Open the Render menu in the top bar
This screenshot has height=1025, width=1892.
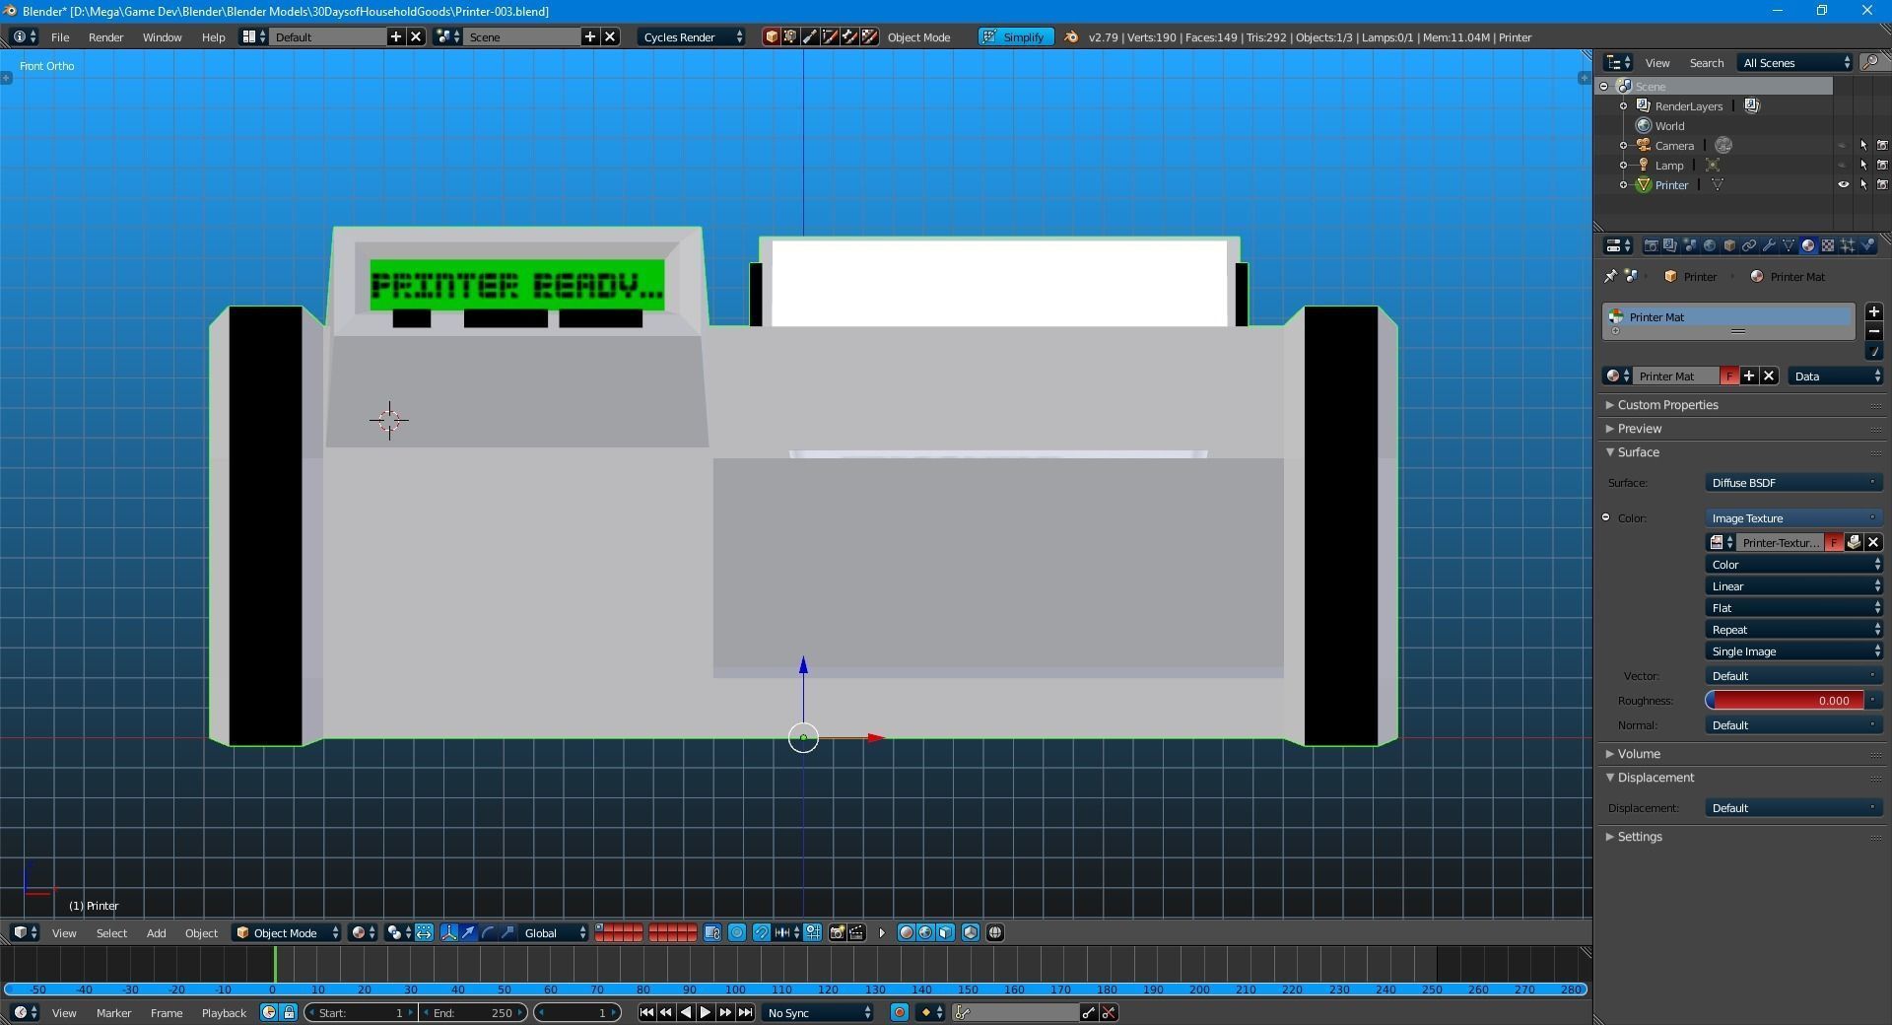coord(105,37)
